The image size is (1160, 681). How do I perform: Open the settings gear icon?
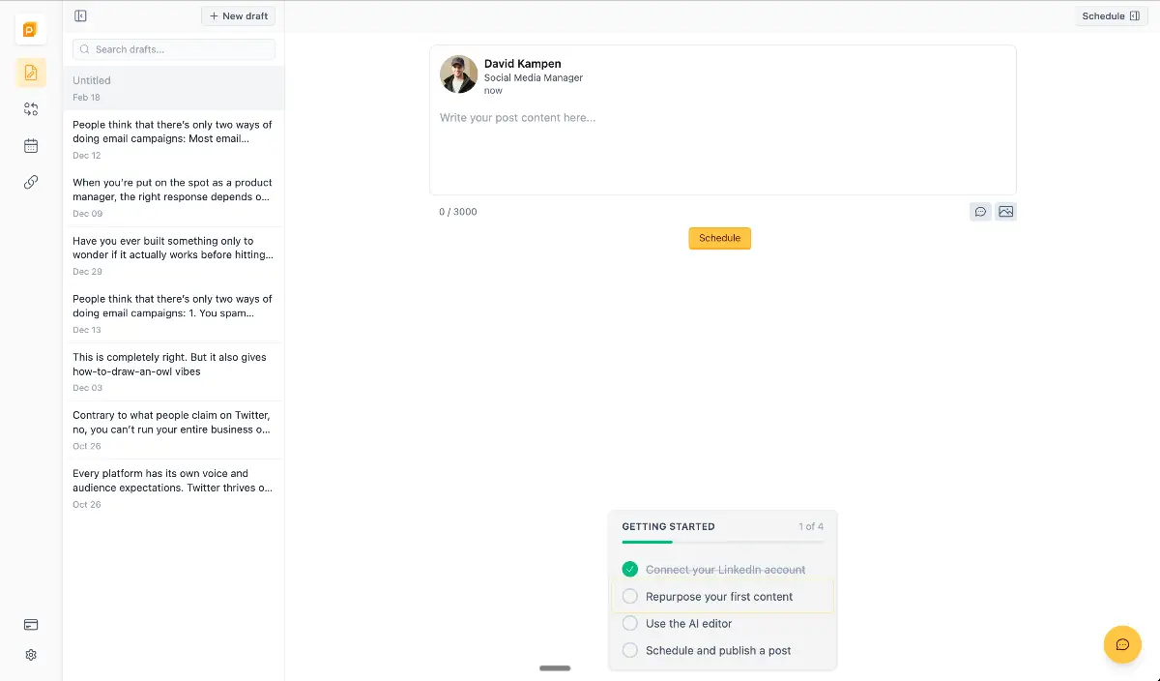point(31,655)
